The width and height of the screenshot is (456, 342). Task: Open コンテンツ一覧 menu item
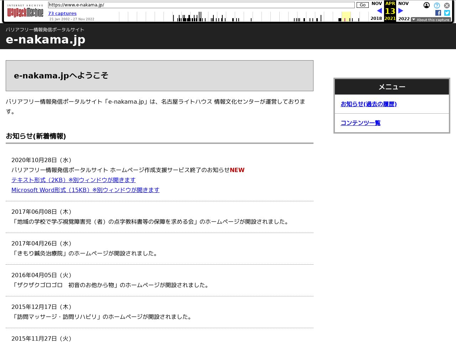point(360,123)
